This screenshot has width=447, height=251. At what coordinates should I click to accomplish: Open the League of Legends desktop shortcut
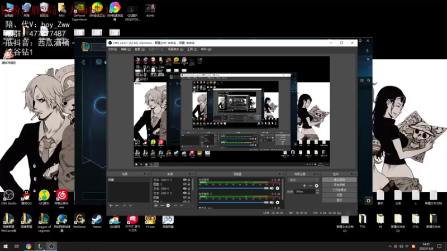(x=44, y=223)
